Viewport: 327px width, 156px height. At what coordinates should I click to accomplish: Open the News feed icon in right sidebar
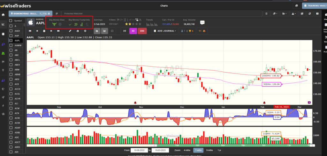click(x=326, y=38)
